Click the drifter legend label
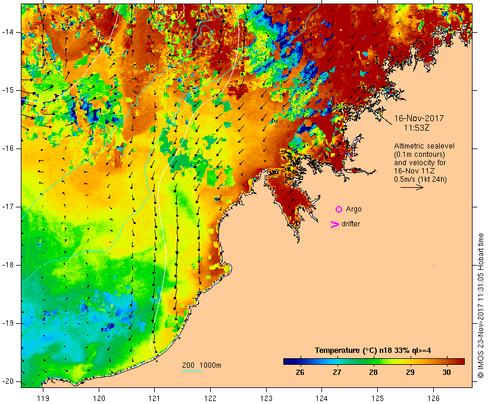Screen dimensions: 488x404 pyautogui.click(x=351, y=224)
